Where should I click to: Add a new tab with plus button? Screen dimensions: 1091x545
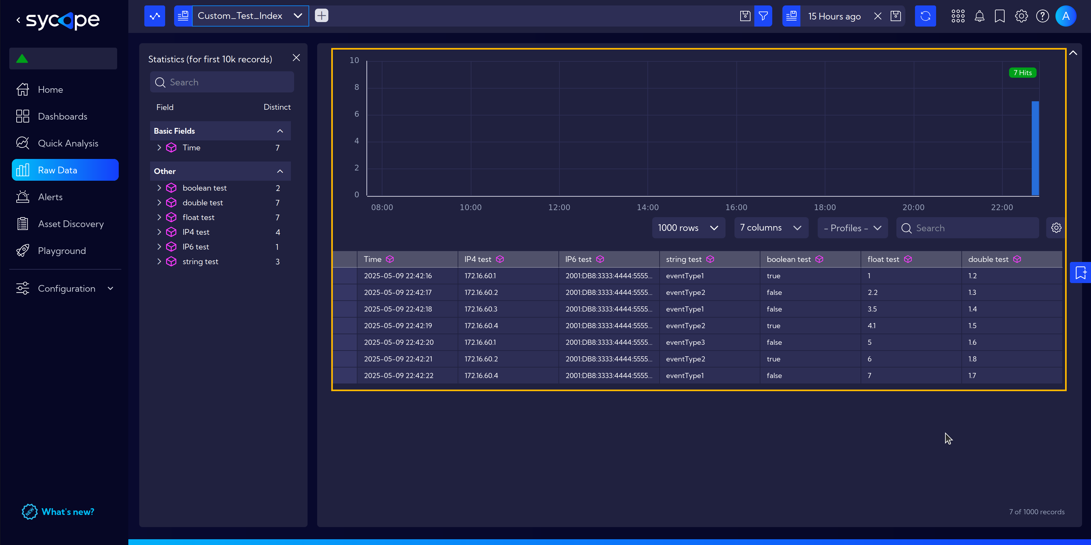point(321,16)
